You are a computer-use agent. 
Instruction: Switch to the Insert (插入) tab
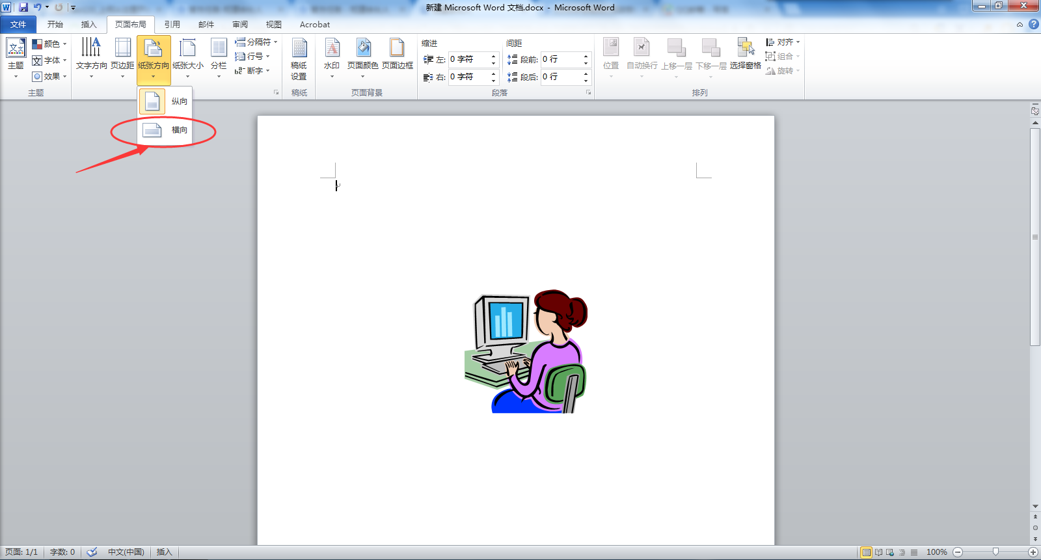[x=88, y=24]
